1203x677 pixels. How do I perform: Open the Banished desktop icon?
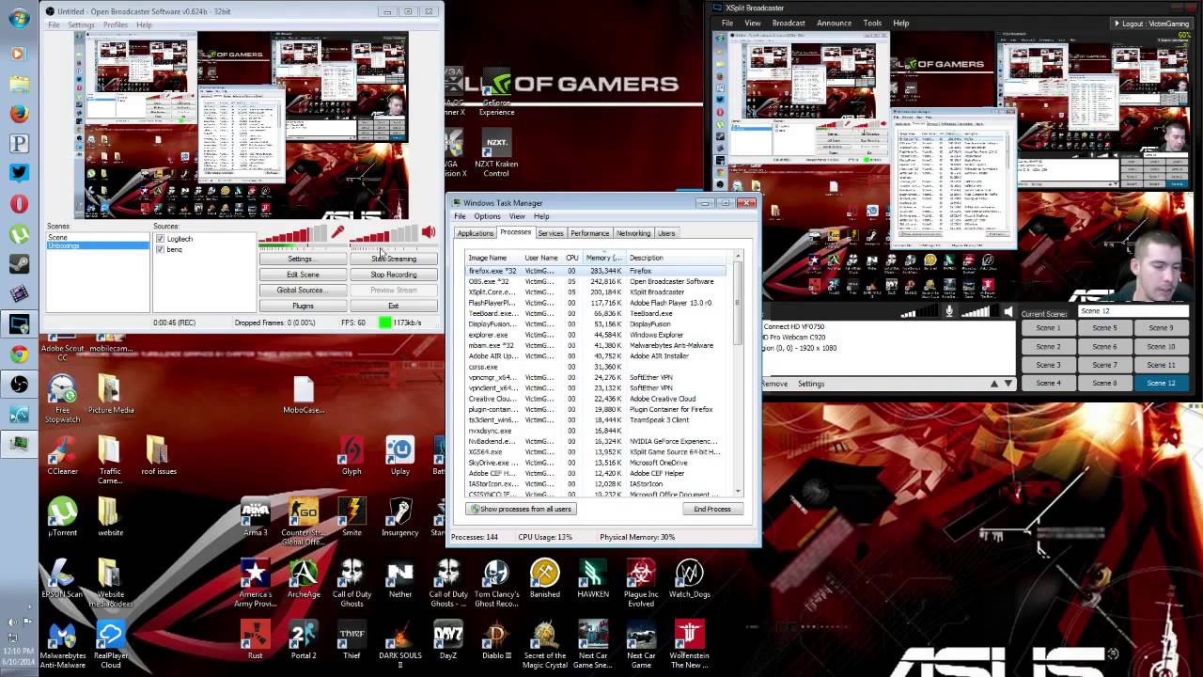[544, 578]
